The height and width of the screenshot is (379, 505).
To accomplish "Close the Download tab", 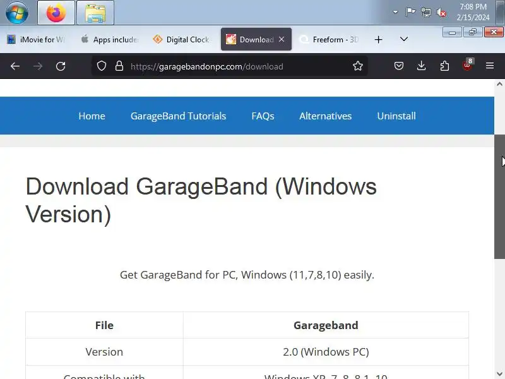I will pyautogui.click(x=282, y=39).
